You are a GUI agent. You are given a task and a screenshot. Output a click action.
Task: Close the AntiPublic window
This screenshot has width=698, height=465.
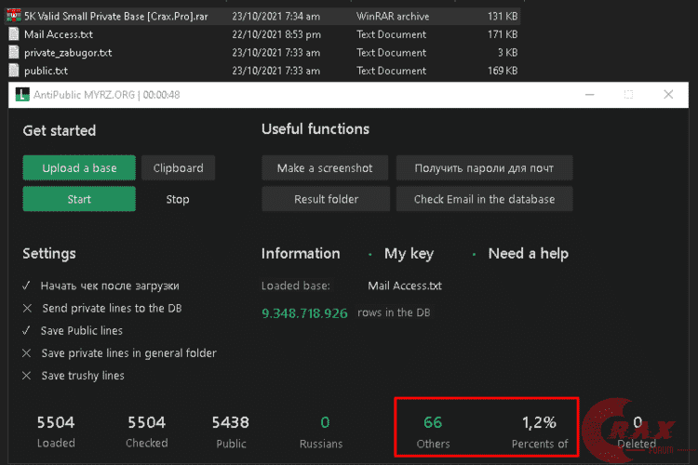[668, 95]
